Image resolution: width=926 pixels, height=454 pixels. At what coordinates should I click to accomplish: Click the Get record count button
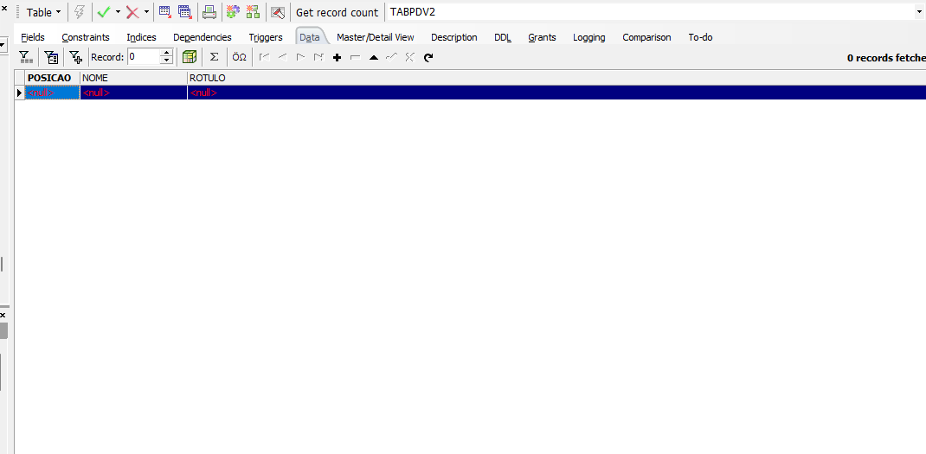tap(337, 12)
